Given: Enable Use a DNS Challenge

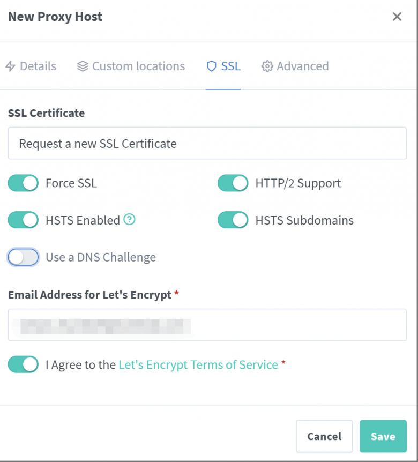Looking at the screenshot, I should point(23,257).
